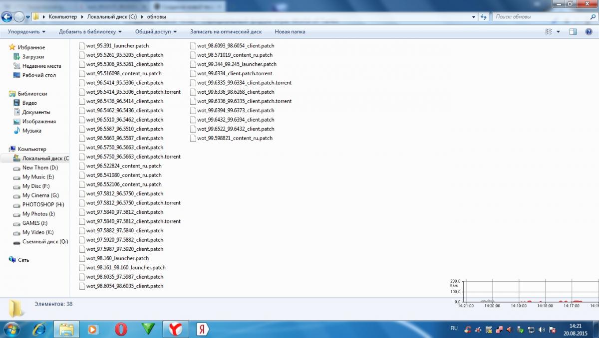Open the Windows Start button
This screenshot has width=599, height=338.
11,329
